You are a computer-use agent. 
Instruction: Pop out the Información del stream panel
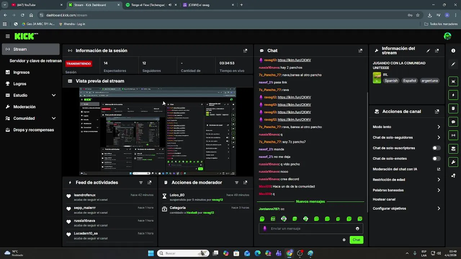point(437,51)
